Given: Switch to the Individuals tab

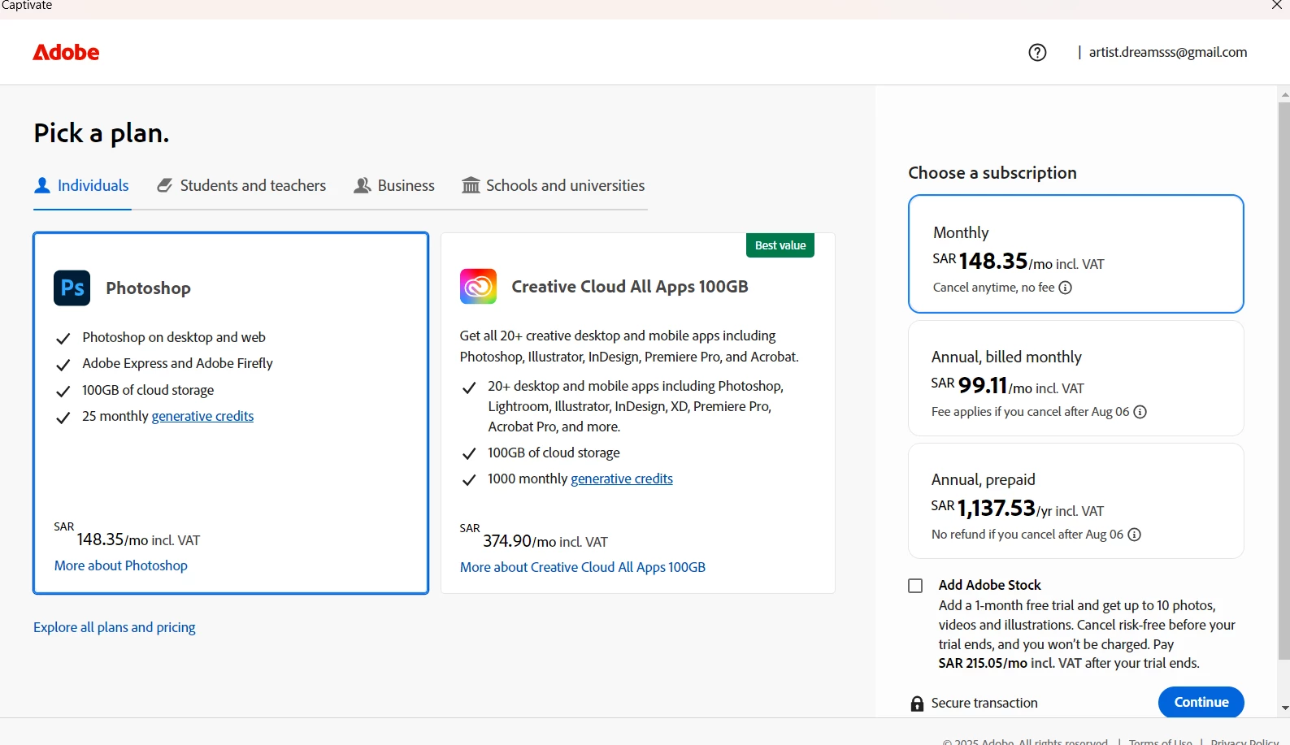Looking at the screenshot, I should [81, 185].
